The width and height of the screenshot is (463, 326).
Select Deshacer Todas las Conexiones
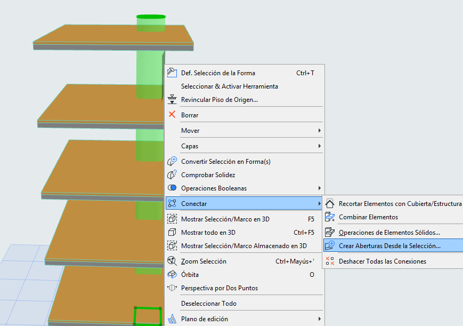click(393, 261)
